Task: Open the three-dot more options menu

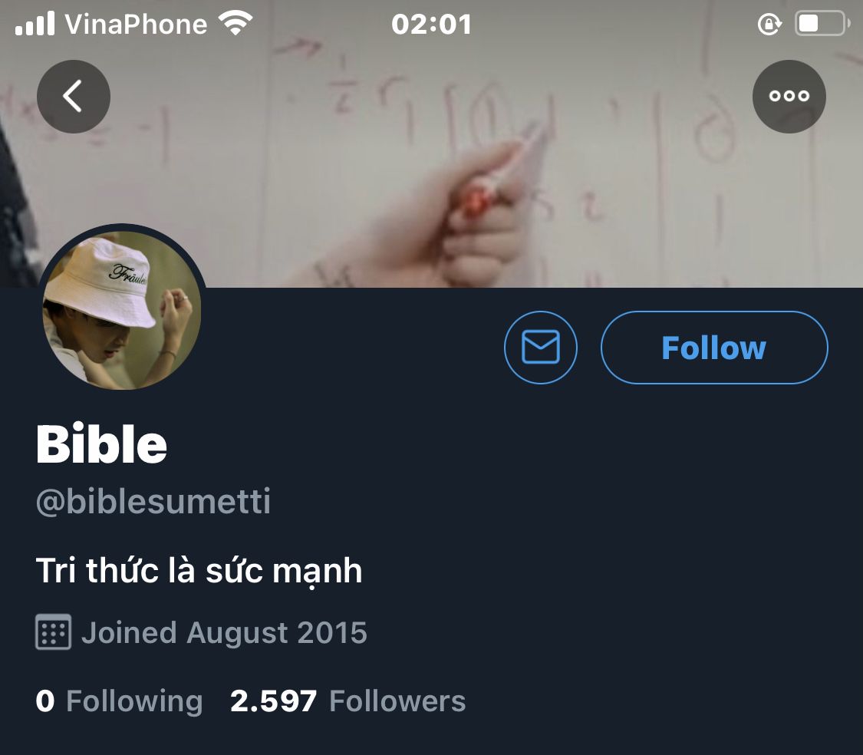Action: (x=789, y=97)
